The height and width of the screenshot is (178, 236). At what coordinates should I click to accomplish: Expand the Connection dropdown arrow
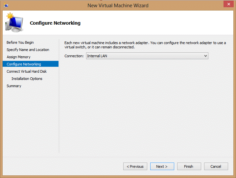(205, 56)
